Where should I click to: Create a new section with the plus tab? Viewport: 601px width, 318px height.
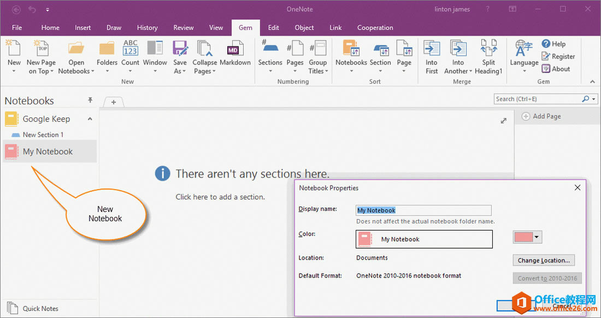[114, 102]
